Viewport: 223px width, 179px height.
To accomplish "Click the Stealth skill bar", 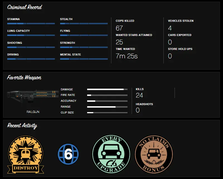I will pos(84,23).
